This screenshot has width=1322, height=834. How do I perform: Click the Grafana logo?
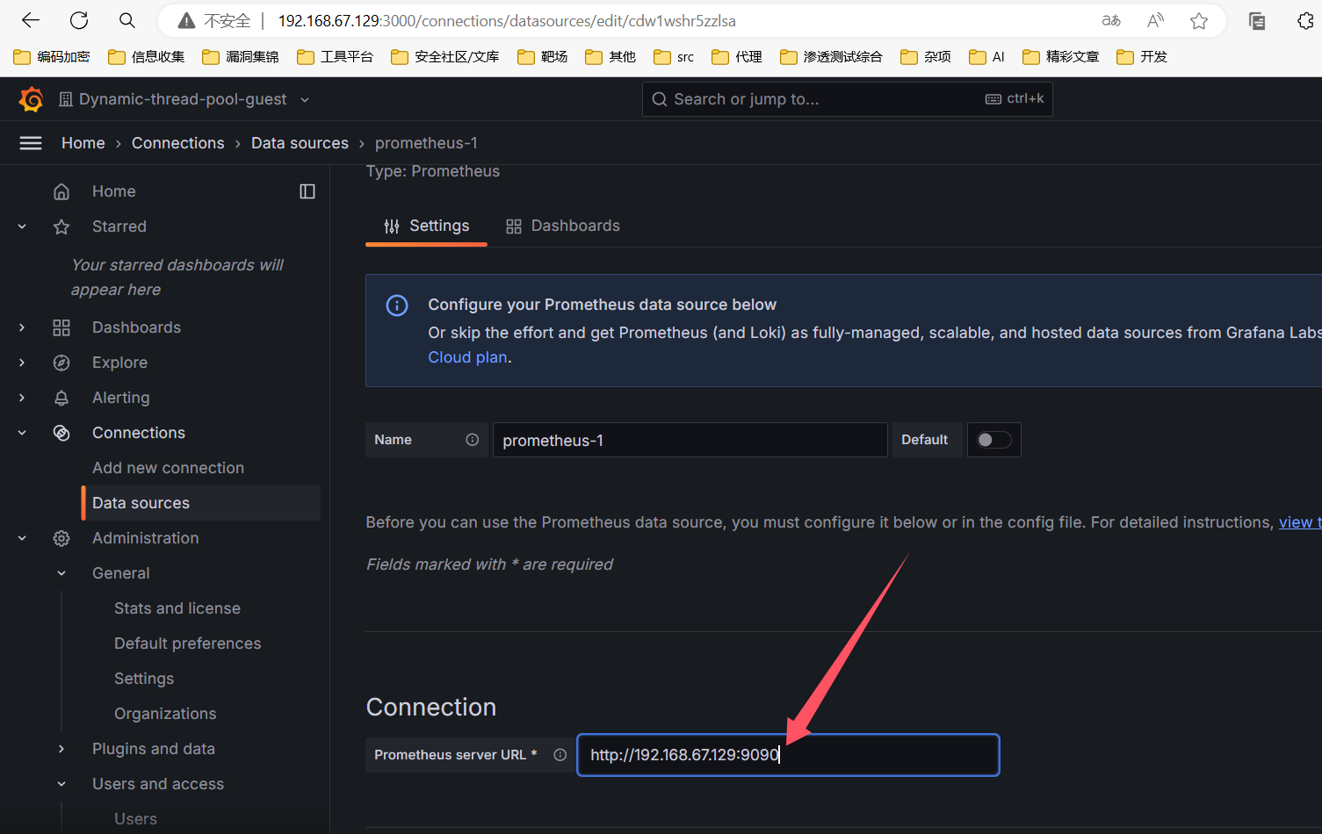[x=31, y=99]
